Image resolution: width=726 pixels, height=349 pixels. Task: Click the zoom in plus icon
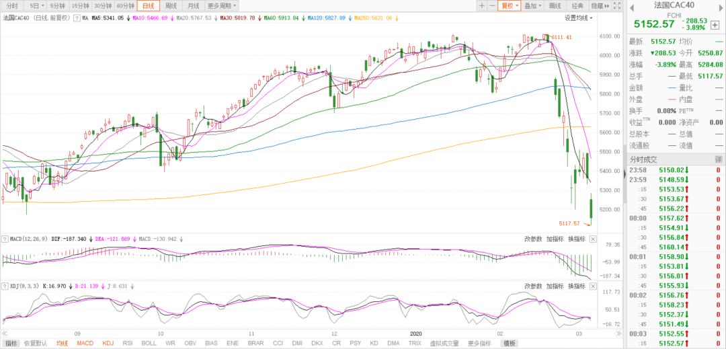coord(481,5)
